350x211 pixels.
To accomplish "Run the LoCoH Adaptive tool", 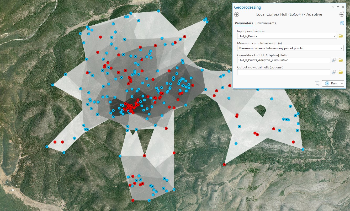I will pos(331,83).
